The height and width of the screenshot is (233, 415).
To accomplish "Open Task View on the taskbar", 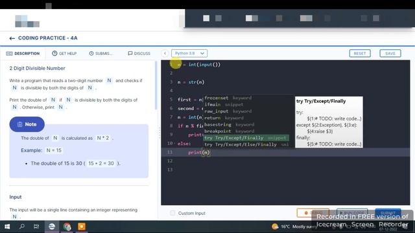I will (x=36, y=227).
